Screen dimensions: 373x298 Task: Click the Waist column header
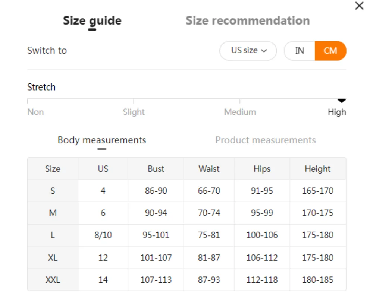(209, 169)
